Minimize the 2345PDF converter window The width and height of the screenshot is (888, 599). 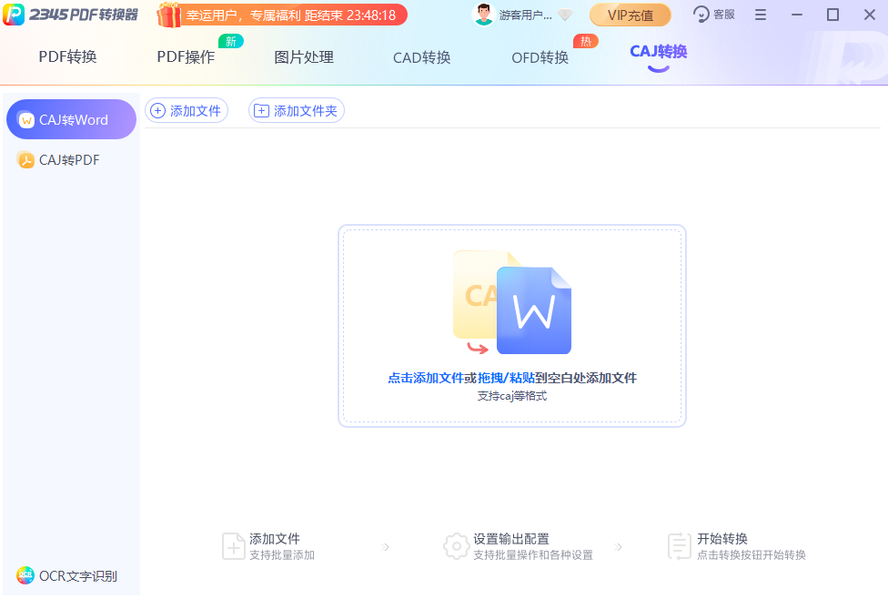coord(797,15)
